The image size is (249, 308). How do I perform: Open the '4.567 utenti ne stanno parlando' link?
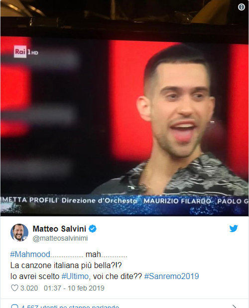(70, 307)
